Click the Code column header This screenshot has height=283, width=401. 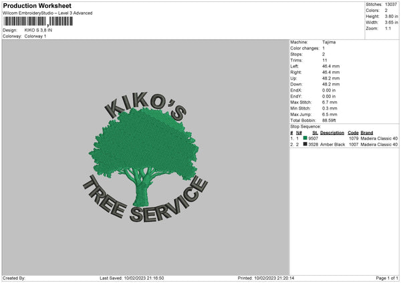click(x=353, y=133)
